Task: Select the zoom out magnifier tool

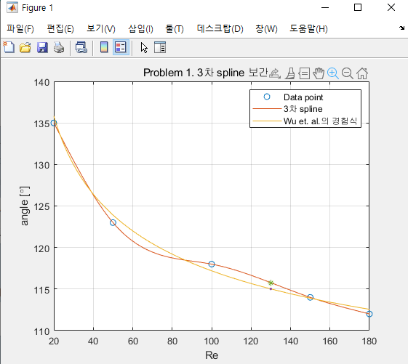Action: (348, 73)
